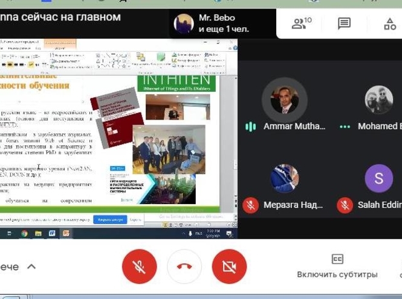Image resolution: width=402 pixels, height=299 pixels.
Task: Toggle camera with the red video button
Action: 229,266
